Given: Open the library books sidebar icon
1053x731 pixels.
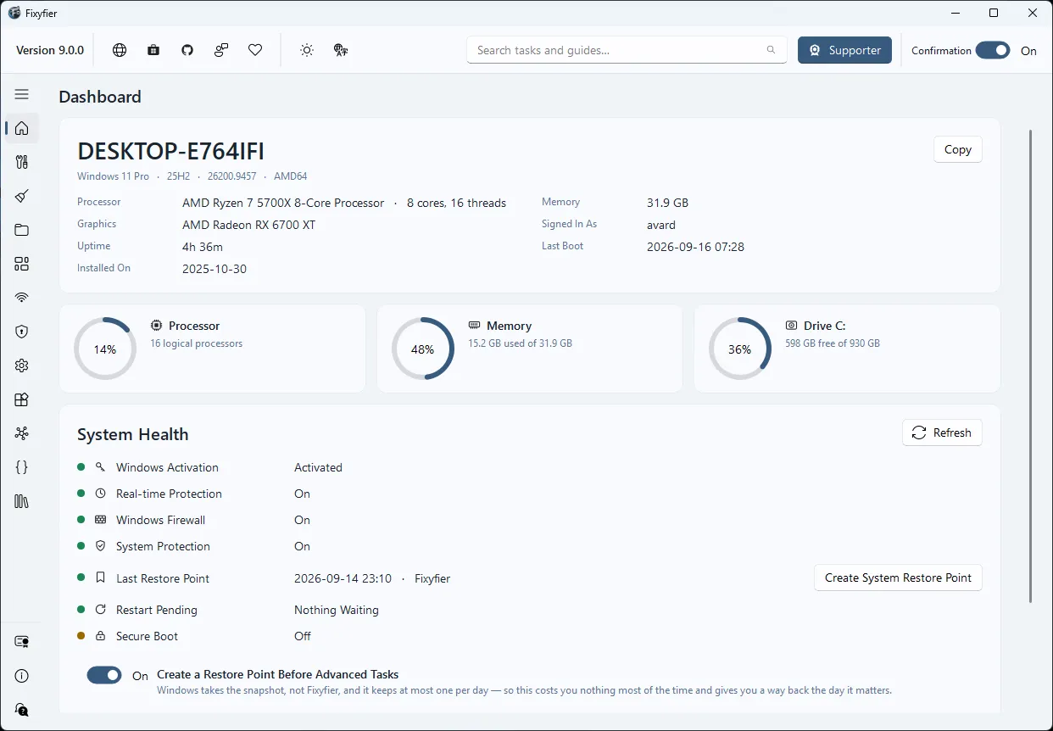Looking at the screenshot, I should tap(22, 501).
